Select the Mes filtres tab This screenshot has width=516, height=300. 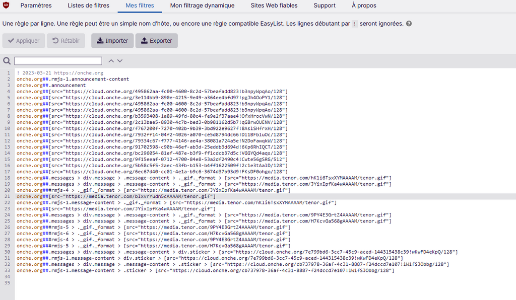point(140,6)
